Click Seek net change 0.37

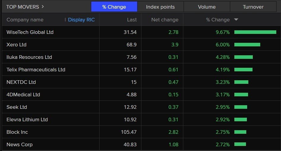[173, 107]
